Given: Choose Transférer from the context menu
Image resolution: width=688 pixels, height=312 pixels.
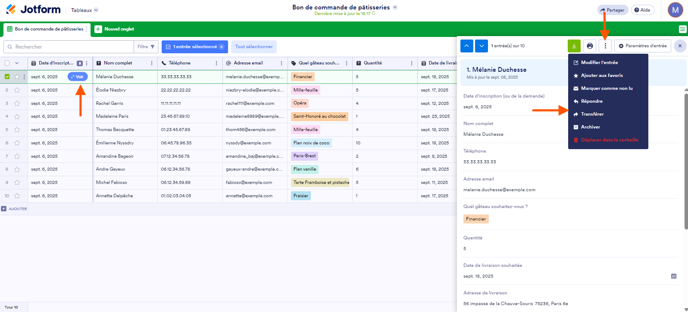Looking at the screenshot, I should click(x=592, y=114).
